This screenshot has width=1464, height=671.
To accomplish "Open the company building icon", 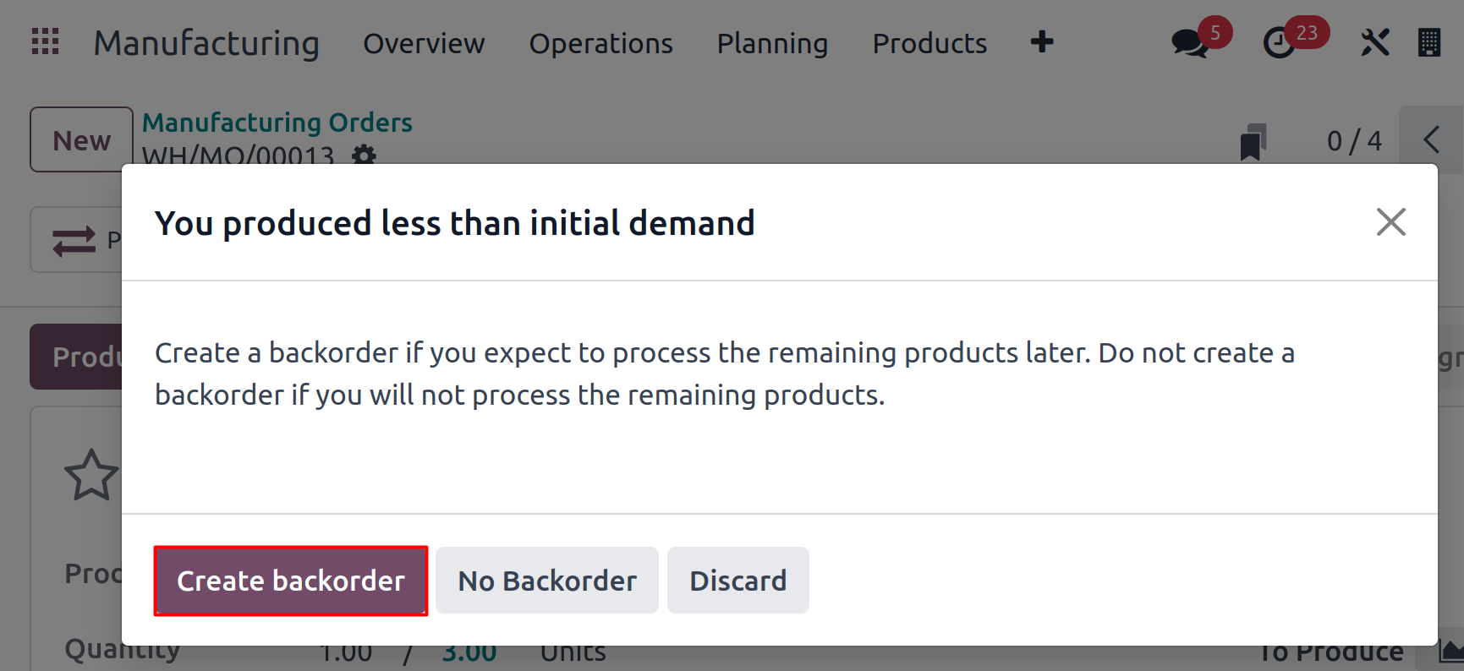I will click(x=1429, y=42).
